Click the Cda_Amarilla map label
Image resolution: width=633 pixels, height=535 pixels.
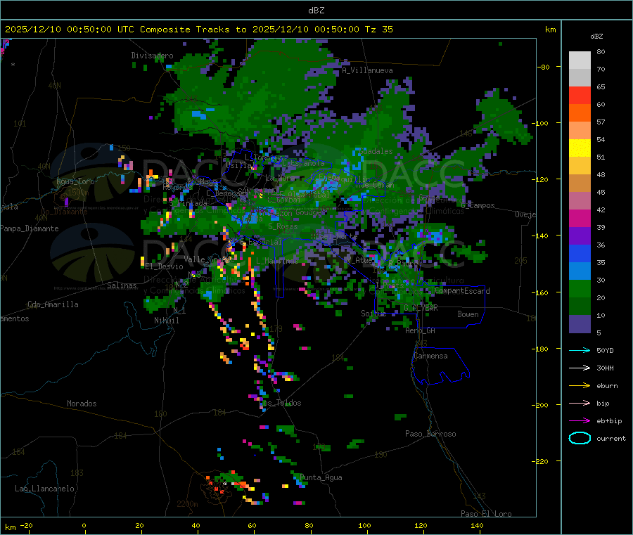[x=53, y=304]
